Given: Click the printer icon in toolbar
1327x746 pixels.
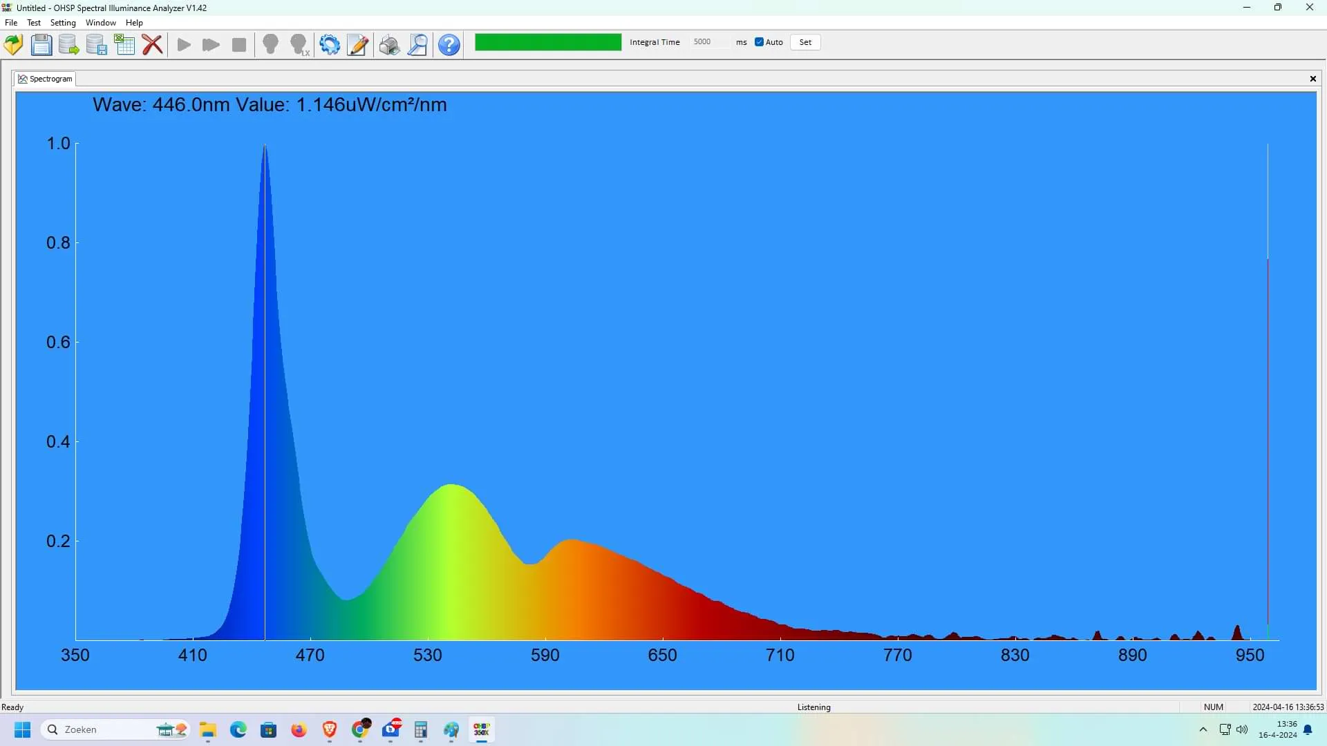Looking at the screenshot, I should tap(389, 45).
